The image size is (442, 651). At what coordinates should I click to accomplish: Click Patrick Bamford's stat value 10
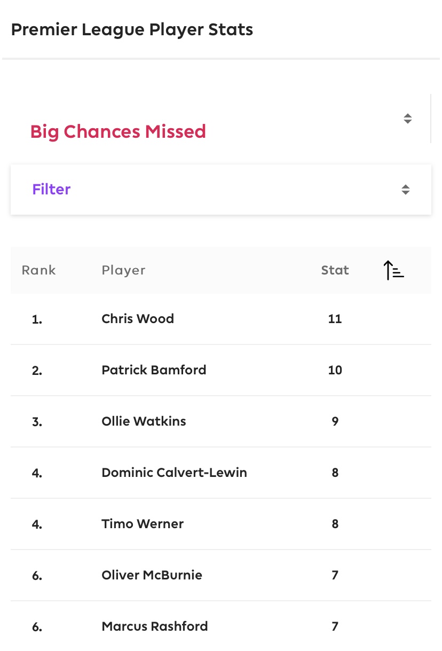pyautogui.click(x=335, y=370)
